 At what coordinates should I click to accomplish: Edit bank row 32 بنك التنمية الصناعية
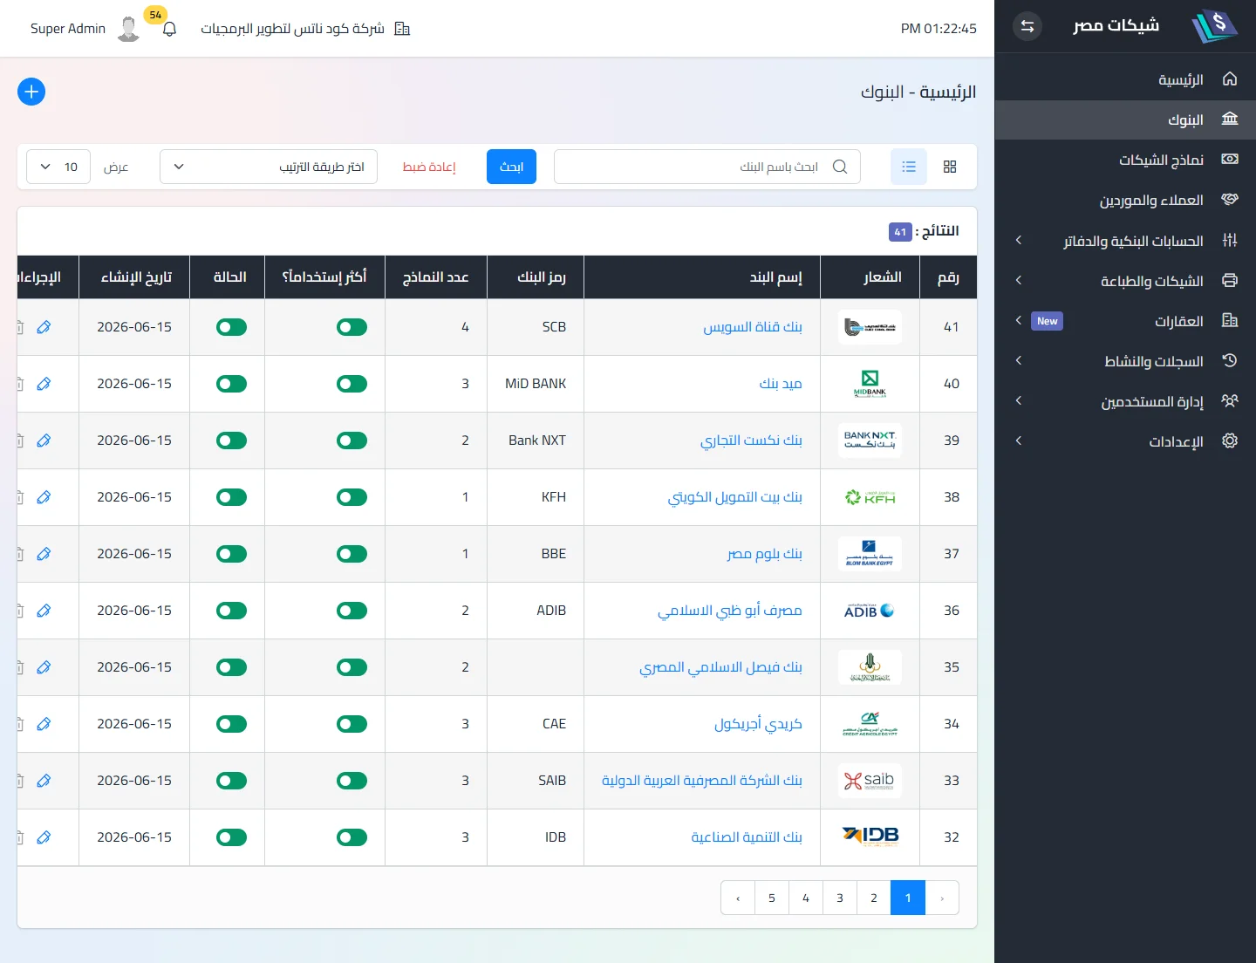44,837
